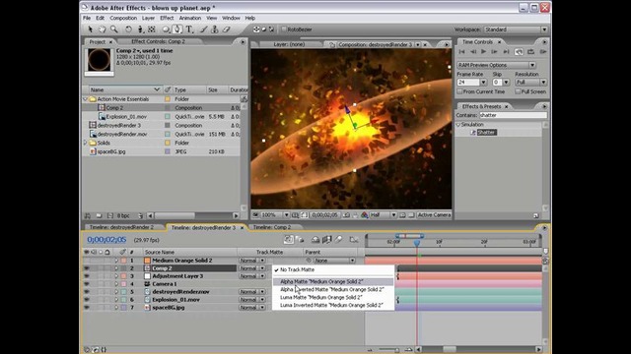Select the Clone Stamp tool
631x354 pixels.
tap(215, 29)
